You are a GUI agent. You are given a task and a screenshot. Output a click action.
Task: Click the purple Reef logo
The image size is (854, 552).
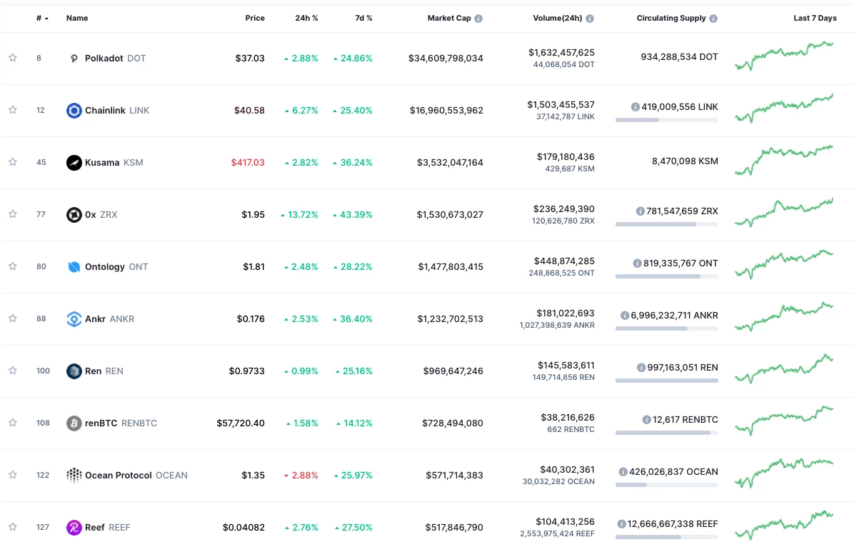(74, 528)
